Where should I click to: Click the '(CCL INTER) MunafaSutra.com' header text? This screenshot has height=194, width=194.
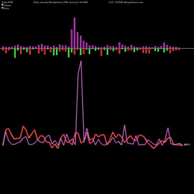tap(126, 2)
